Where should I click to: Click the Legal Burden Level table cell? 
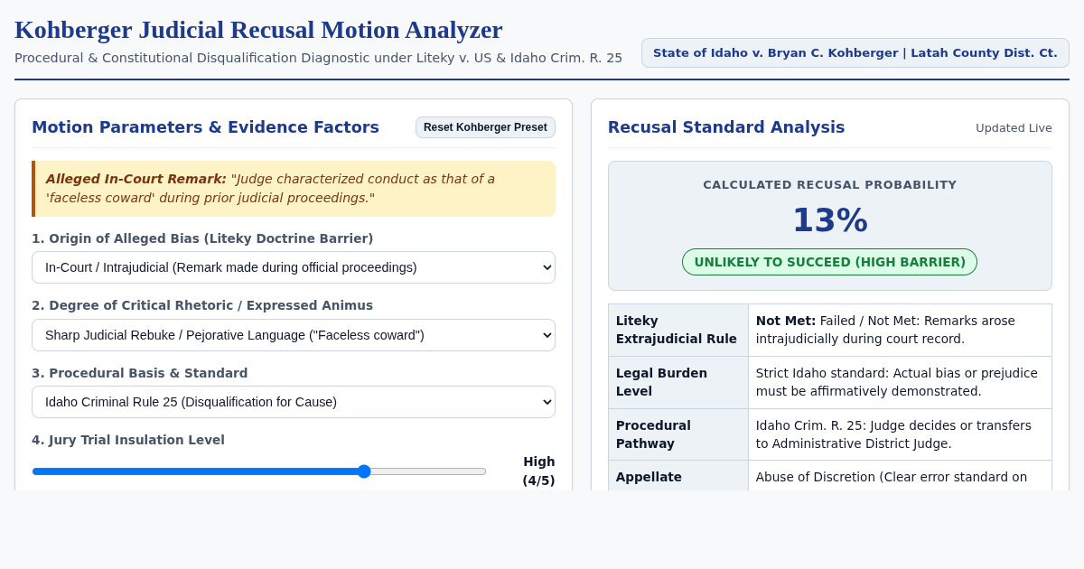coord(678,382)
